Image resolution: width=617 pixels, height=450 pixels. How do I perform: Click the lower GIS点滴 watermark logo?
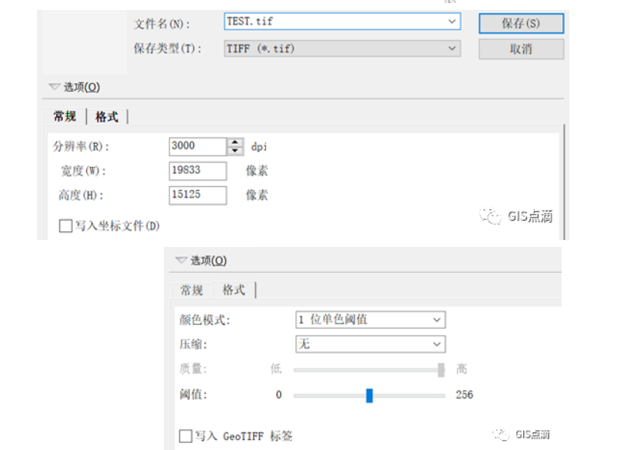(x=501, y=434)
